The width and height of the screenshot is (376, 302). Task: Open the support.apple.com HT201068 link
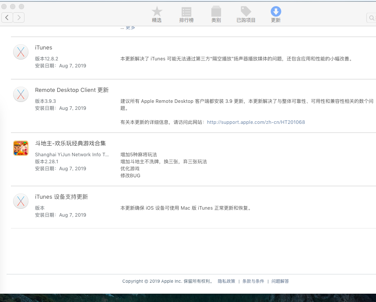pos(256,122)
